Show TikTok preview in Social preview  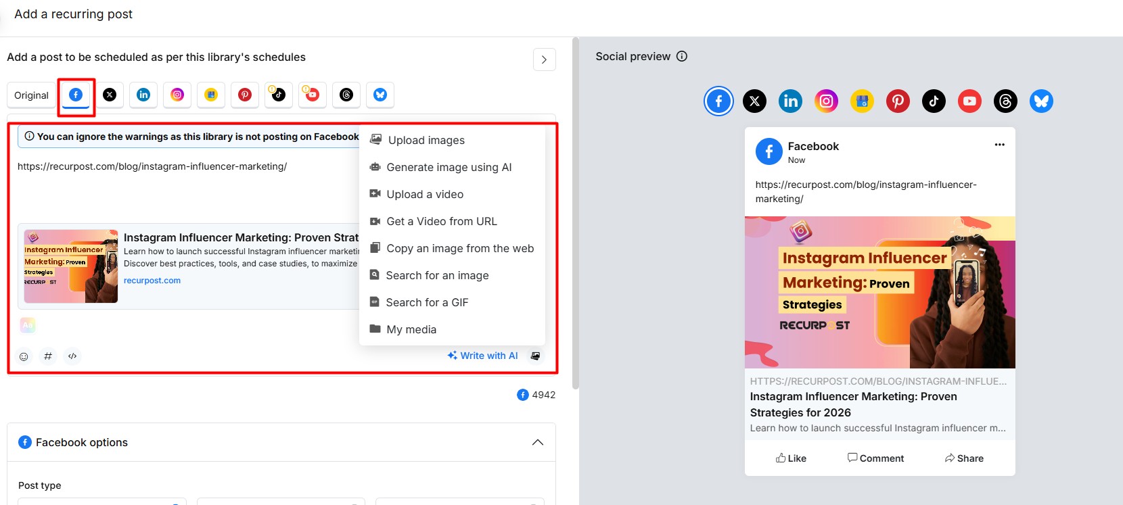click(x=934, y=101)
